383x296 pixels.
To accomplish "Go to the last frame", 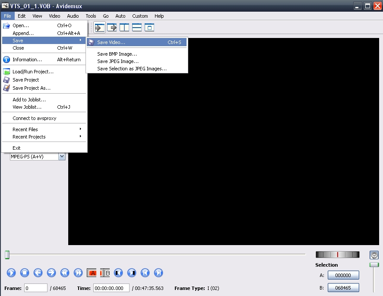I will point(158,273).
